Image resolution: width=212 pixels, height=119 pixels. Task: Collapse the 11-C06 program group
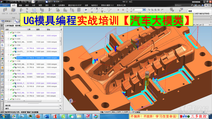coord(8,45)
